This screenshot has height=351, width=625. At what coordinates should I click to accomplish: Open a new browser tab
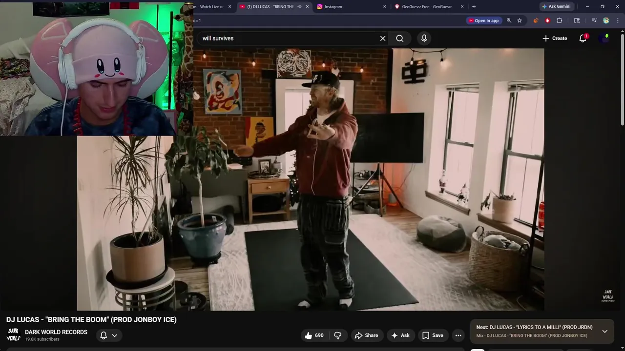tap(474, 7)
